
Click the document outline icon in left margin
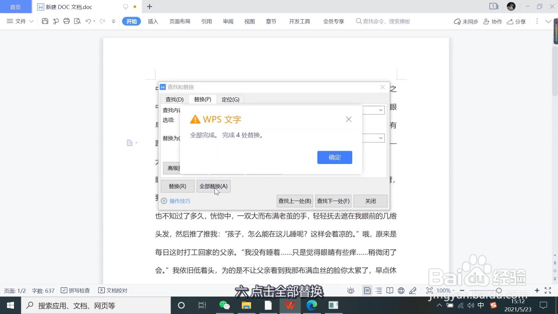point(130,143)
